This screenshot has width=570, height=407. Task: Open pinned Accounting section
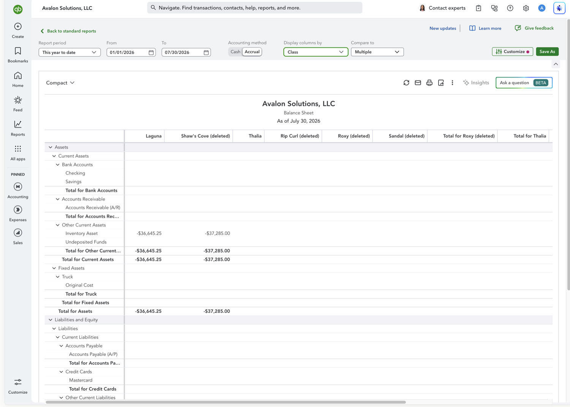[18, 190]
